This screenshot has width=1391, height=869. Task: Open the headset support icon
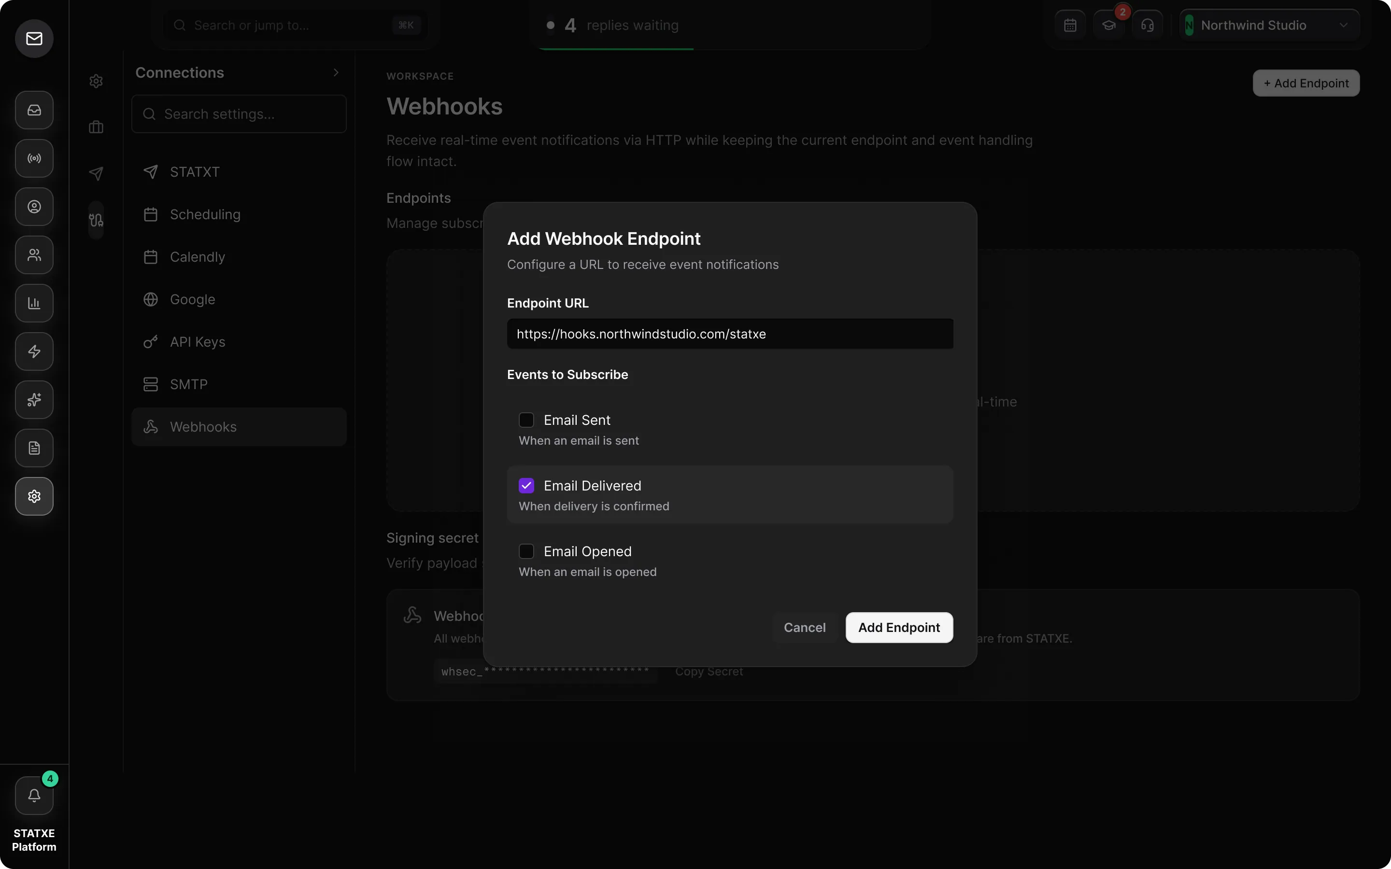click(1147, 25)
